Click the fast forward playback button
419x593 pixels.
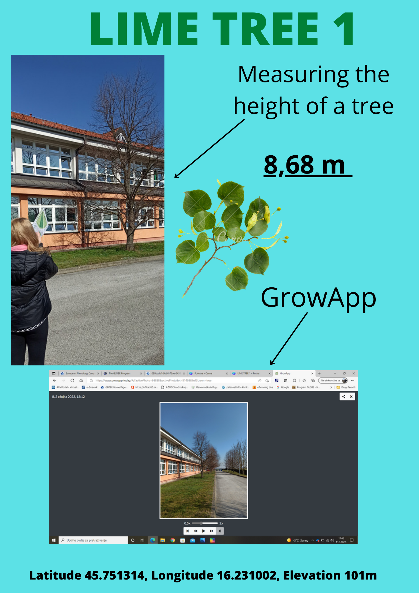(x=212, y=531)
